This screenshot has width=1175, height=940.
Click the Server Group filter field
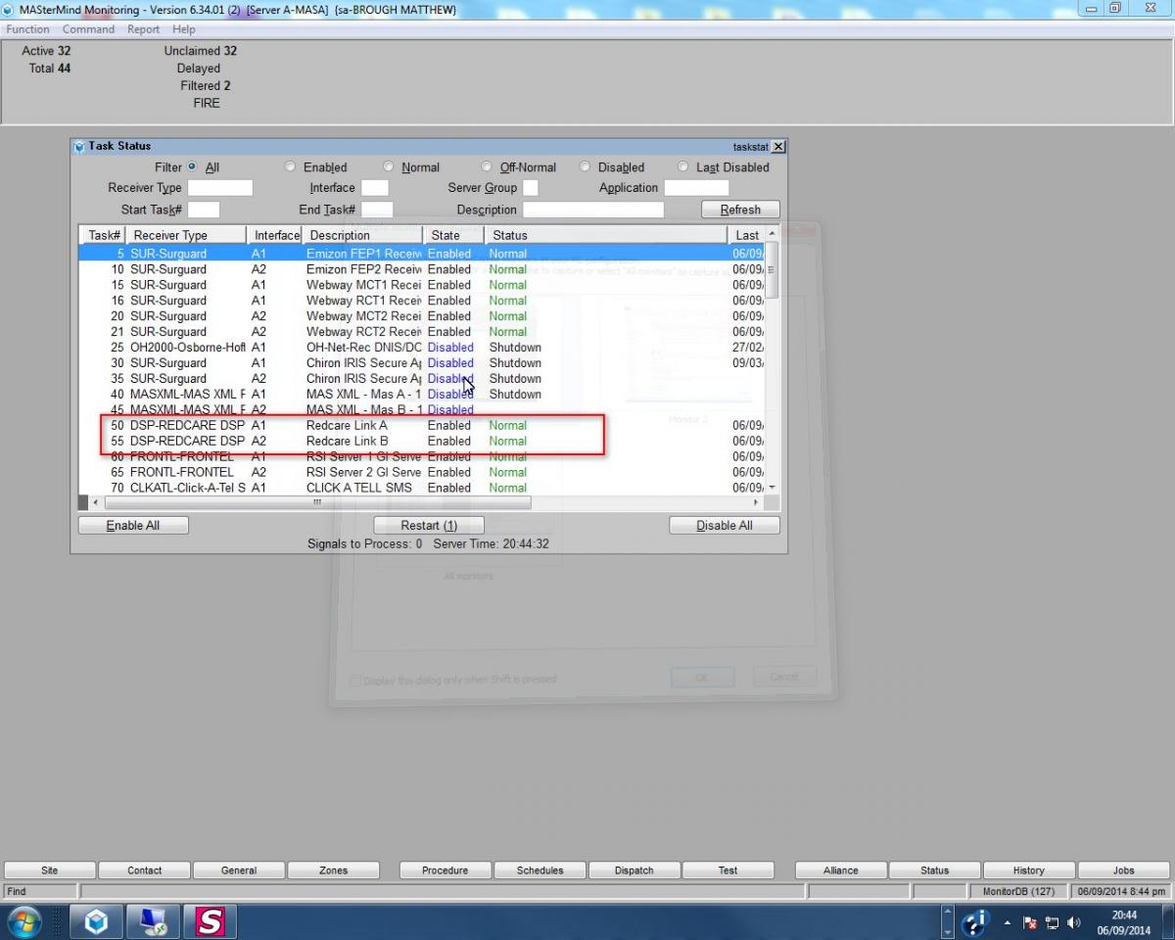531,188
